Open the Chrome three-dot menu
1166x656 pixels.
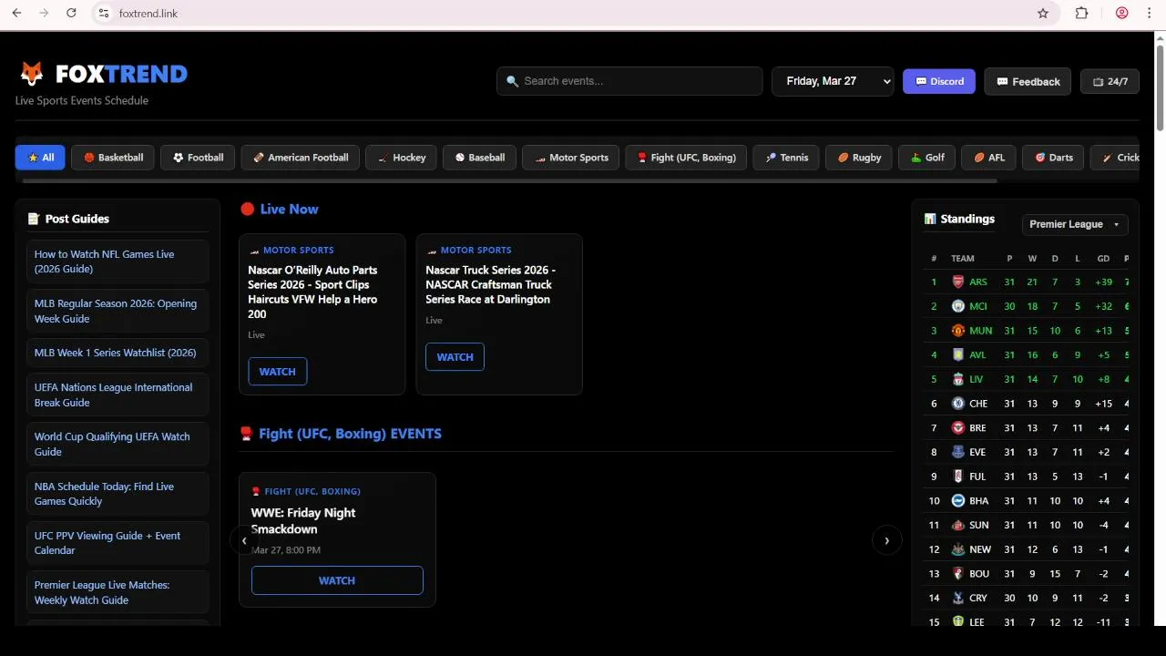point(1150,14)
